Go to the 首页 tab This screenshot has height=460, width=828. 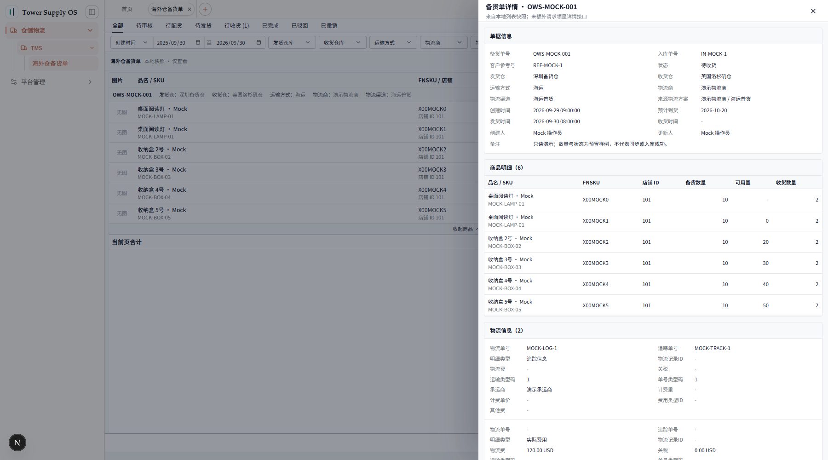coord(127,9)
